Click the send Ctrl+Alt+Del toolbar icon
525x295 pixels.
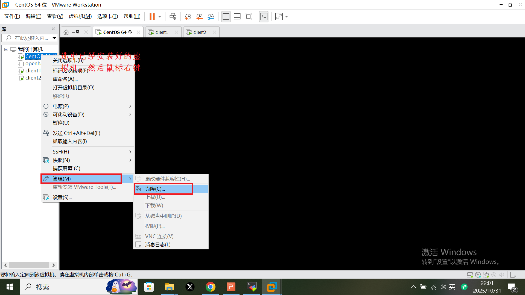[x=173, y=17]
